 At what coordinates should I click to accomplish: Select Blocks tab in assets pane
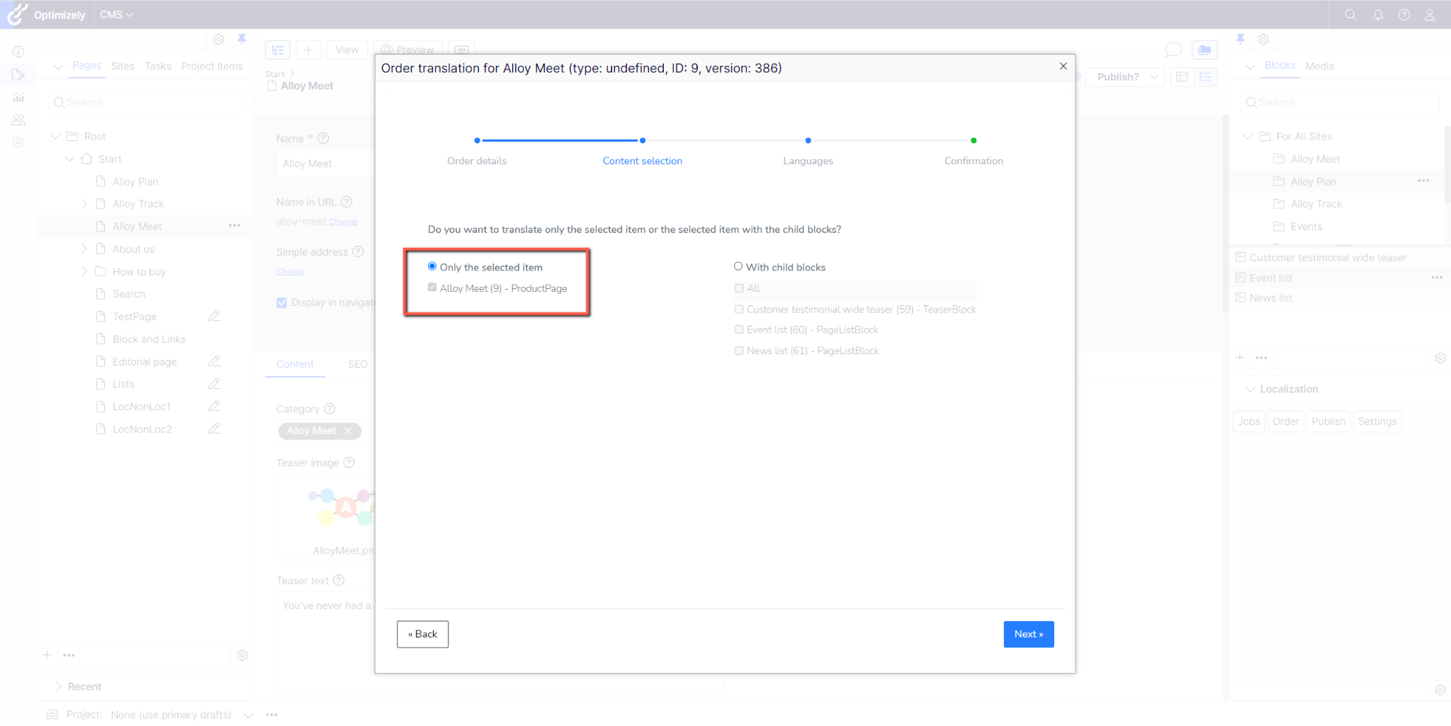point(1280,65)
